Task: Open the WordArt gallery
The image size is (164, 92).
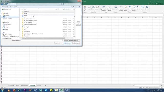Action: pos(130,8)
